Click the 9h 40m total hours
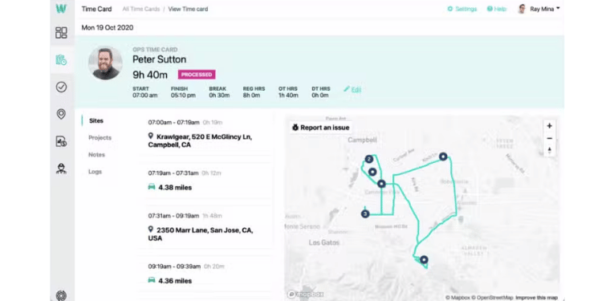This screenshot has height=301, width=602. coord(150,75)
